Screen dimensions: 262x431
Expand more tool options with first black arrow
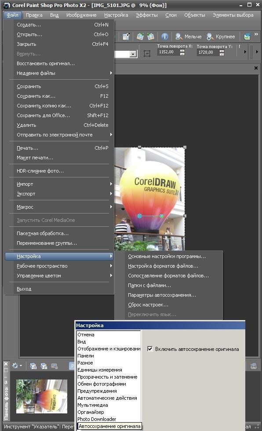[x=245, y=52]
